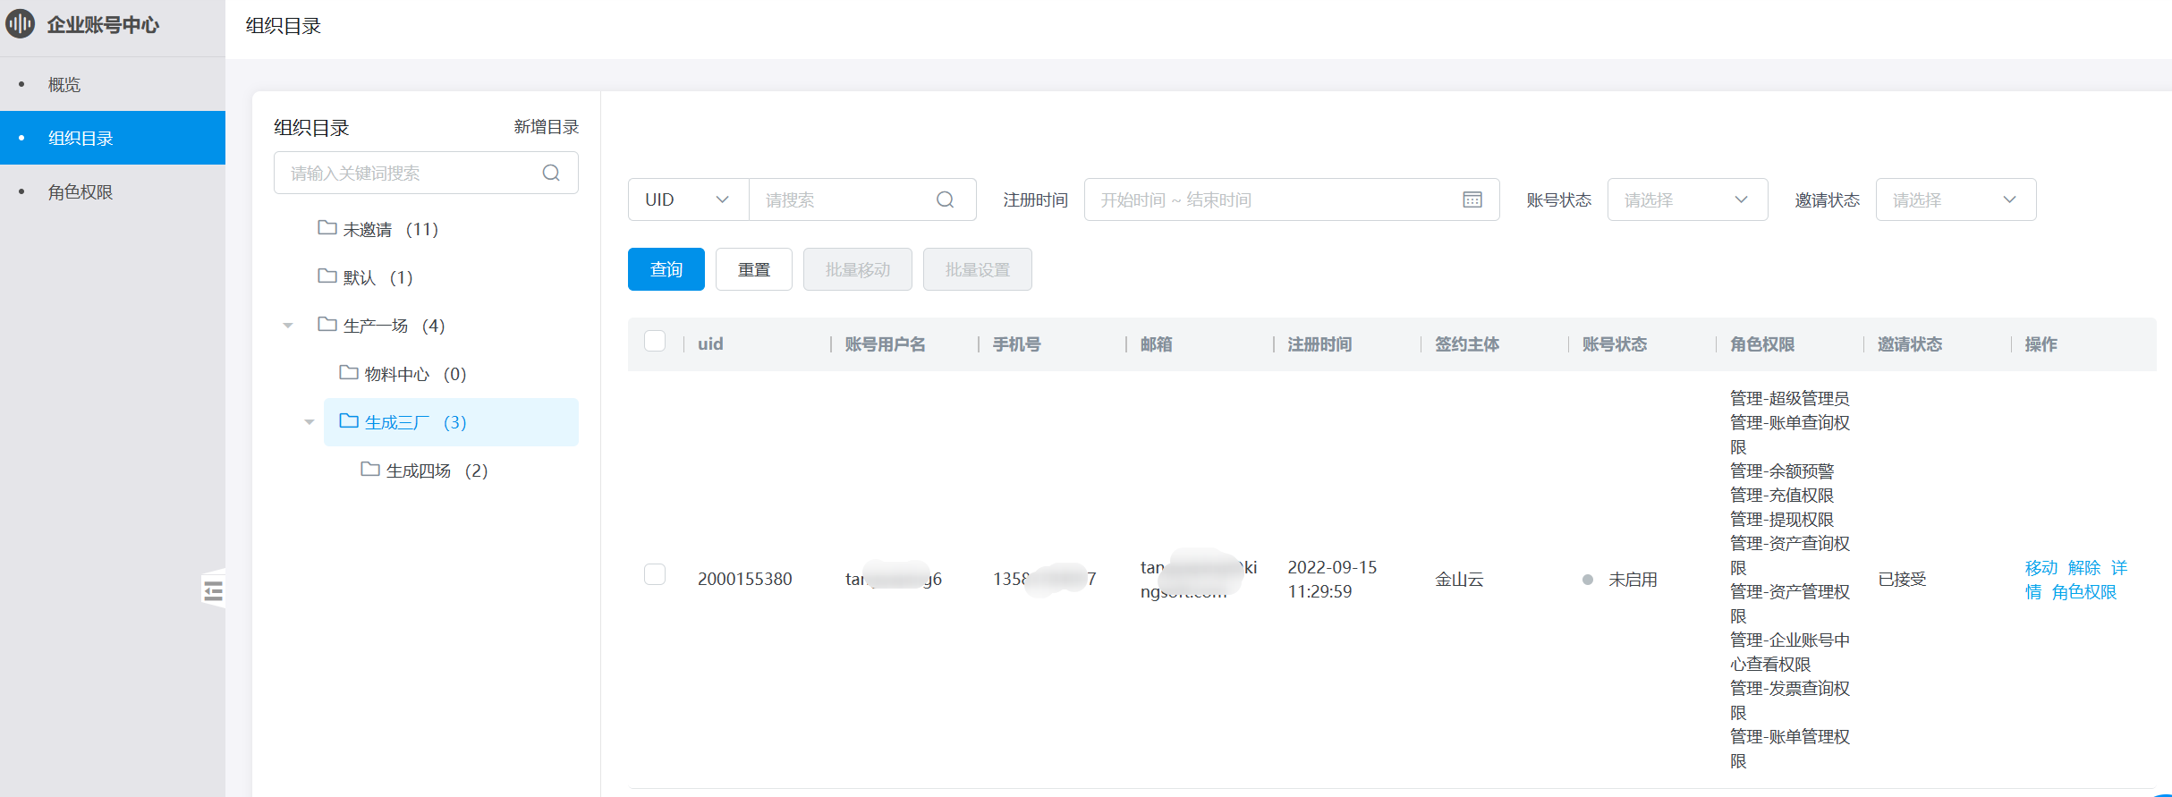Open the 账号状态 dropdown

coord(1686,199)
